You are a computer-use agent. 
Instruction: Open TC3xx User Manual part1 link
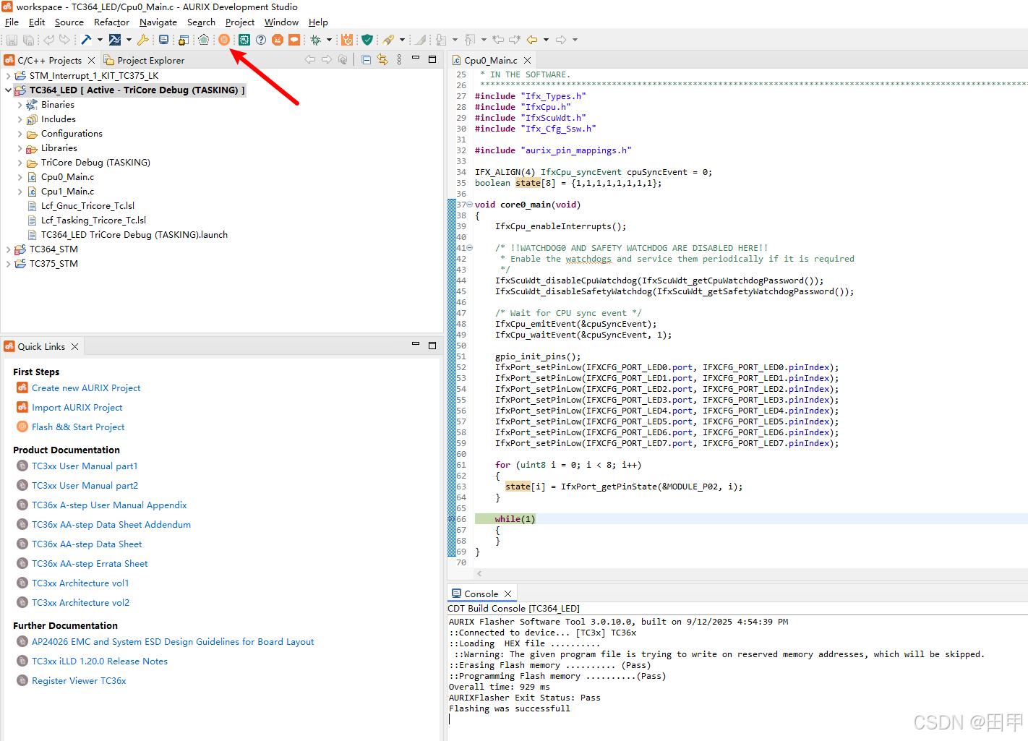[85, 466]
